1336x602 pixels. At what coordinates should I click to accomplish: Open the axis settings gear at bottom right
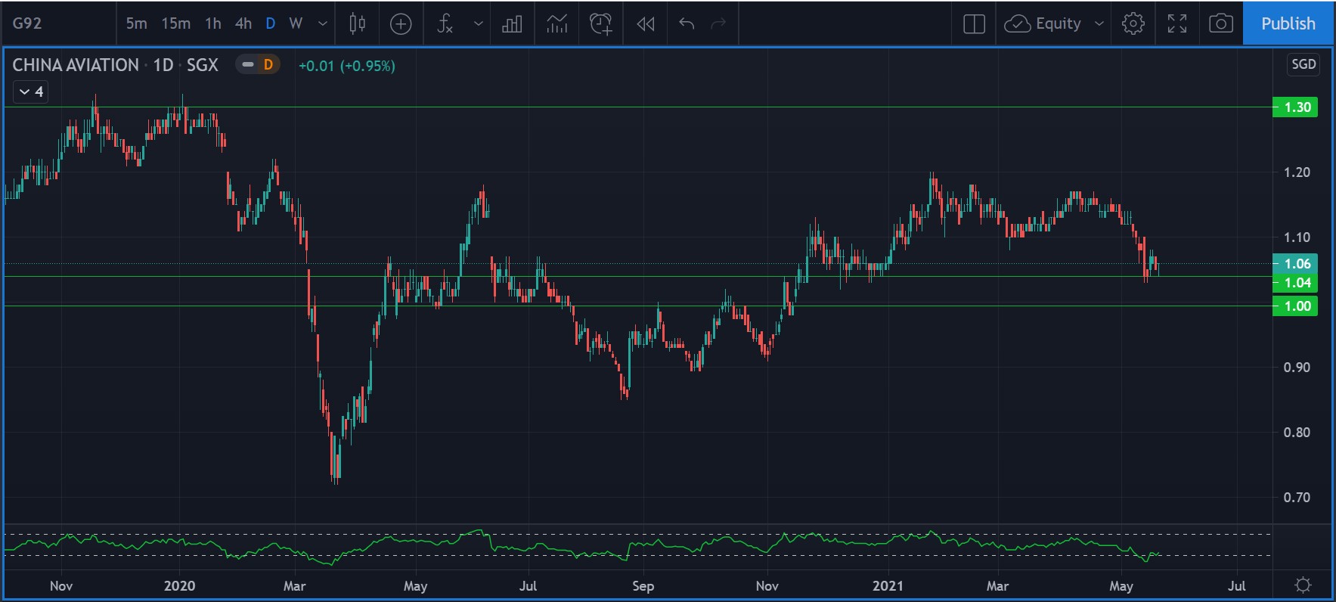[1303, 585]
